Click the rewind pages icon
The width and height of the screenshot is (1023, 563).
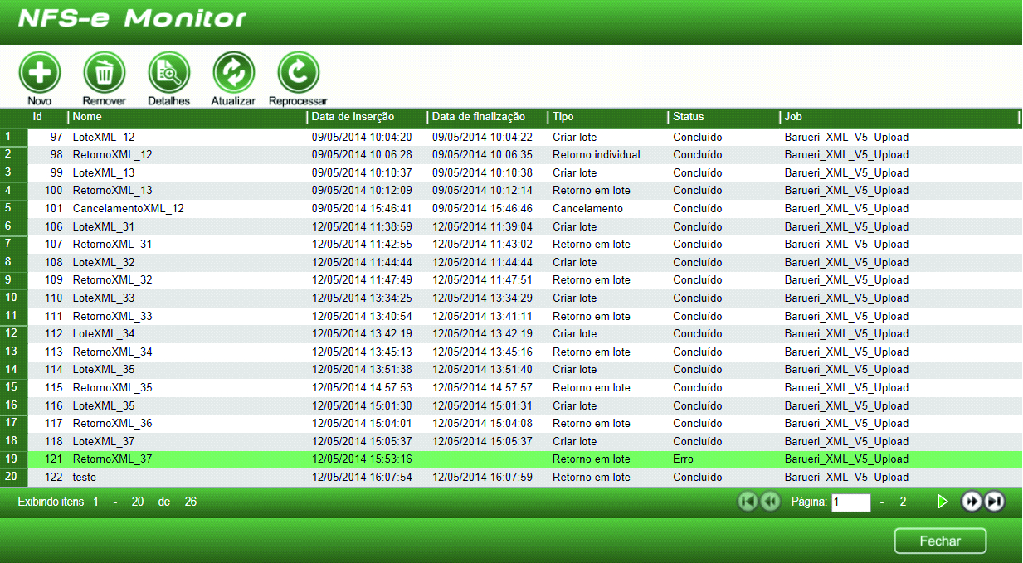coord(770,502)
